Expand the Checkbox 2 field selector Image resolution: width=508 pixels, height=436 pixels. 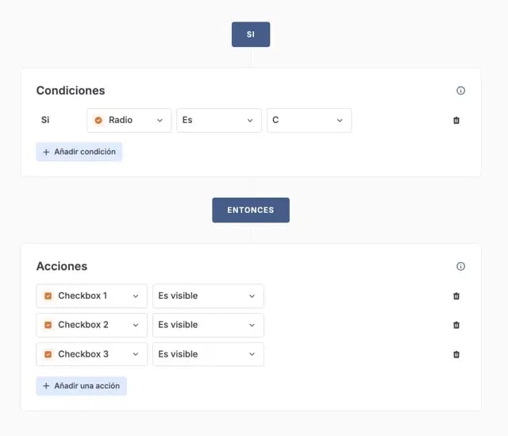click(91, 325)
